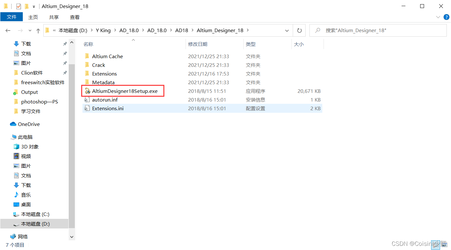
Task: Go forward with the right arrow
Action: tap(20, 31)
